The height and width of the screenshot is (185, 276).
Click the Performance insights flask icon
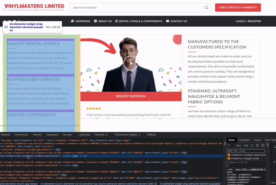pos(139,135)
